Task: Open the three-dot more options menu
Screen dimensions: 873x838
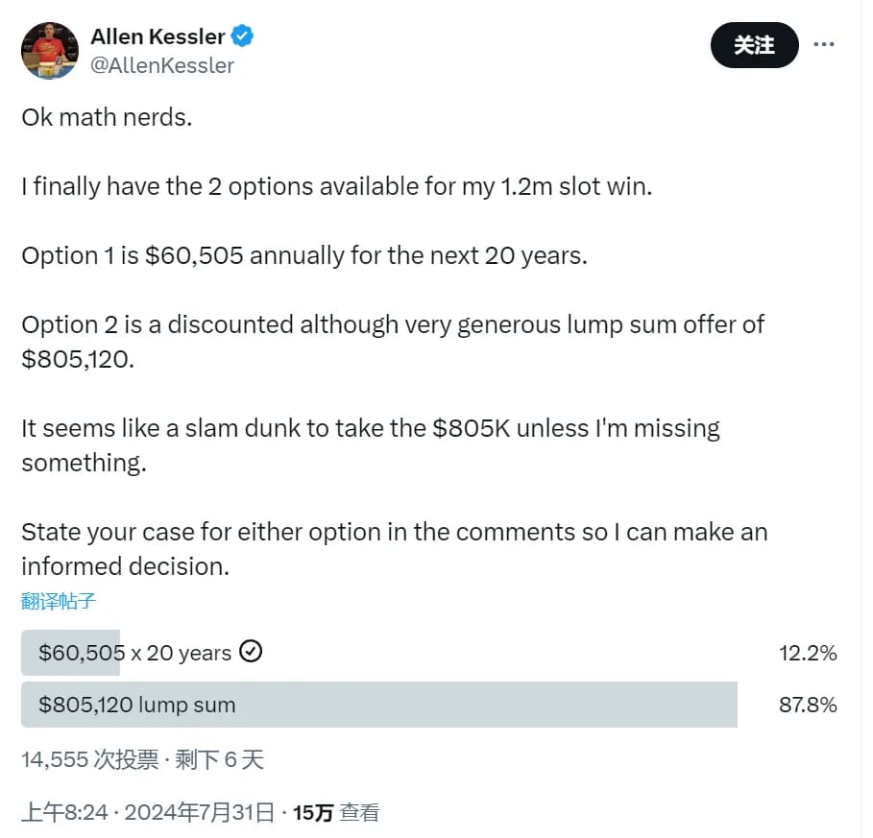Action: 824,44
